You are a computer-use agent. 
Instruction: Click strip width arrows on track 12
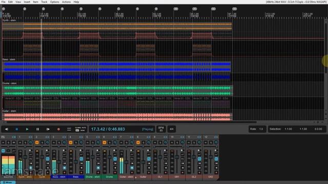[x=216, y=137]
